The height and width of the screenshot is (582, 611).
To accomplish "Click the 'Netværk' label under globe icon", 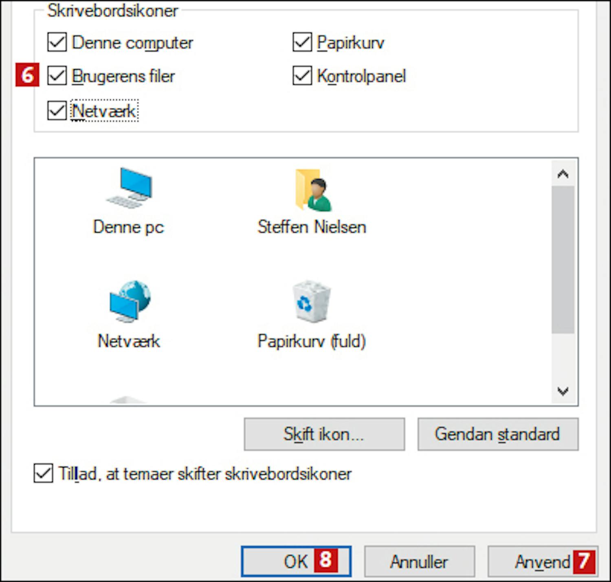I will click(129, 341).
